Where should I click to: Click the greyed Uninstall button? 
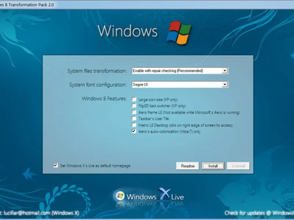coord(238,166)
